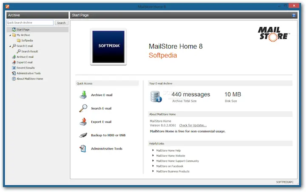306x192 pixels.
Task: Click the SOFTPEDIAPC status bar text
Action: (x=285, y=182)
